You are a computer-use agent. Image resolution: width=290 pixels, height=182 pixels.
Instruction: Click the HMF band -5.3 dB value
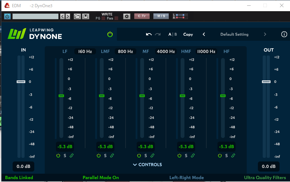186,147
